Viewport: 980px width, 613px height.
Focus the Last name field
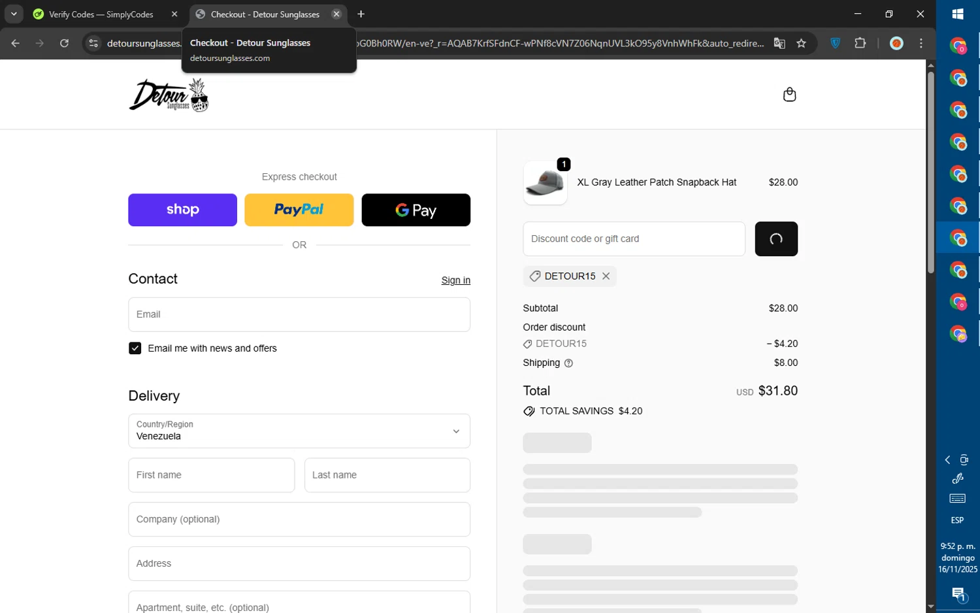coord(387,476)
